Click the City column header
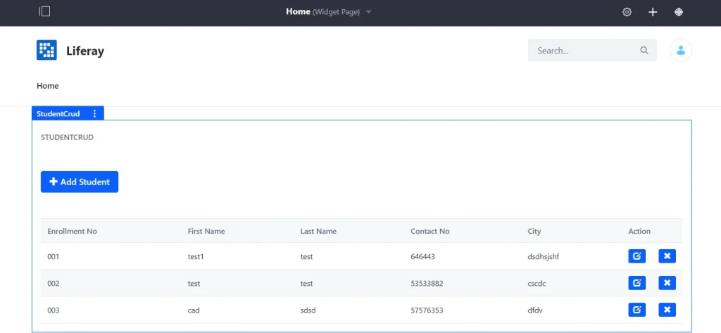Screen dimensions: 721x333 click(534, 231)
